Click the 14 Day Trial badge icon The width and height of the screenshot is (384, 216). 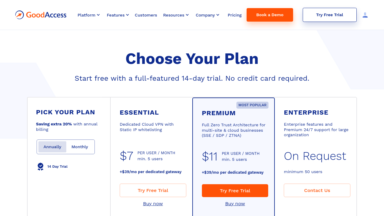click(x=40, y=166)
